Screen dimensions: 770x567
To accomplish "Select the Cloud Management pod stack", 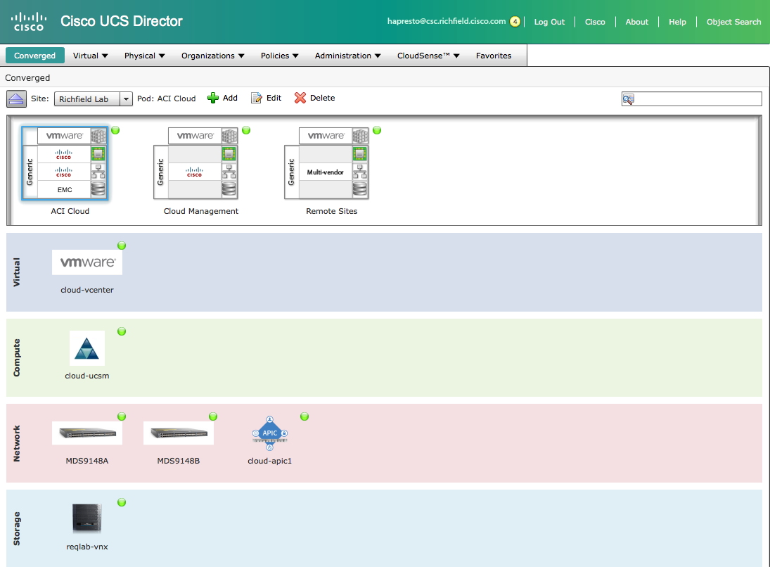I will pyautogui.click(x=196, y=163).
